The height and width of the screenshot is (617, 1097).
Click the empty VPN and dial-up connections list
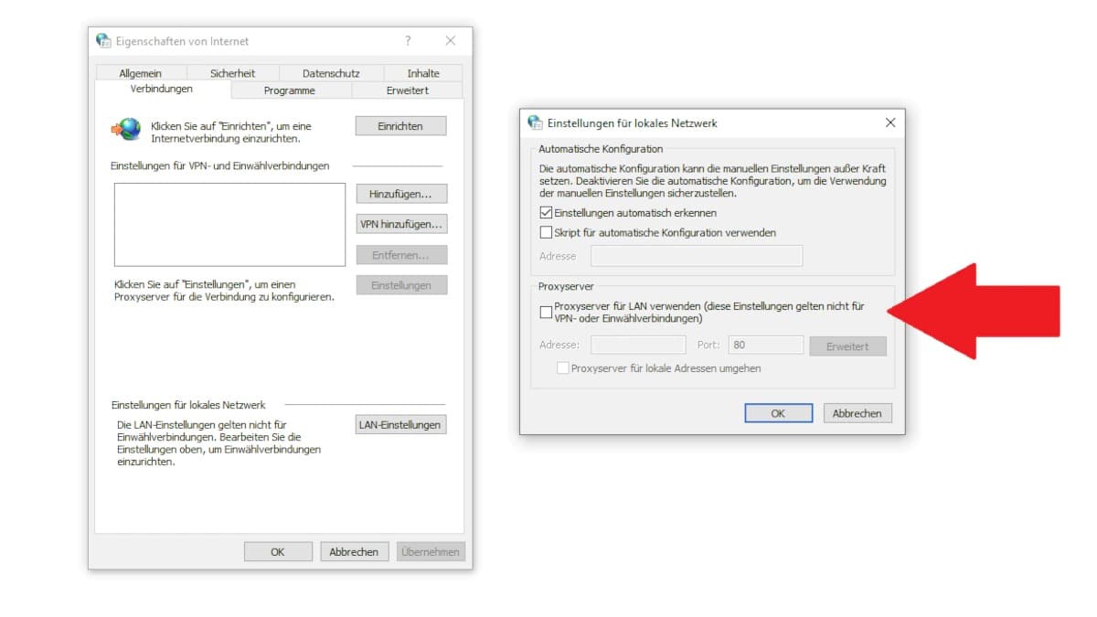[229, 224]
